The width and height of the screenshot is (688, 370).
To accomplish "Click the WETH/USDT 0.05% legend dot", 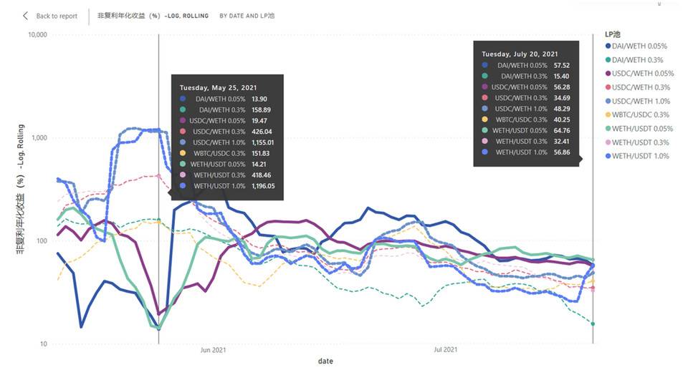I will (x=608, y=128).
